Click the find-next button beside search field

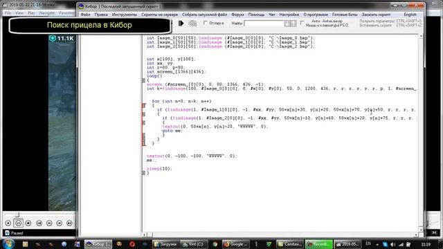point(293,24)
